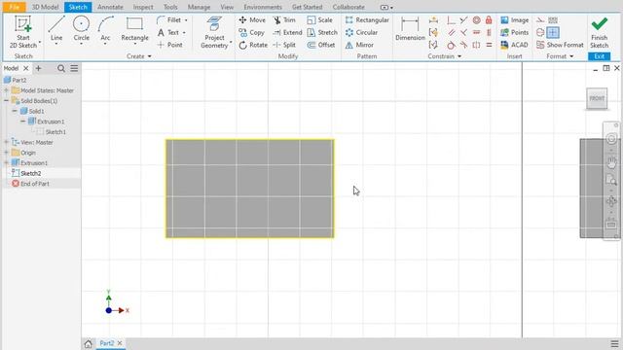Select the Arc sketch tool
The image size is (623, 350).
click(105, 29)
